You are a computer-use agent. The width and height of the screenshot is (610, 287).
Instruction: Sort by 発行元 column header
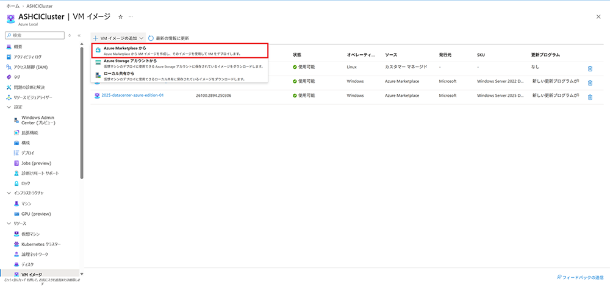point(445,55)
